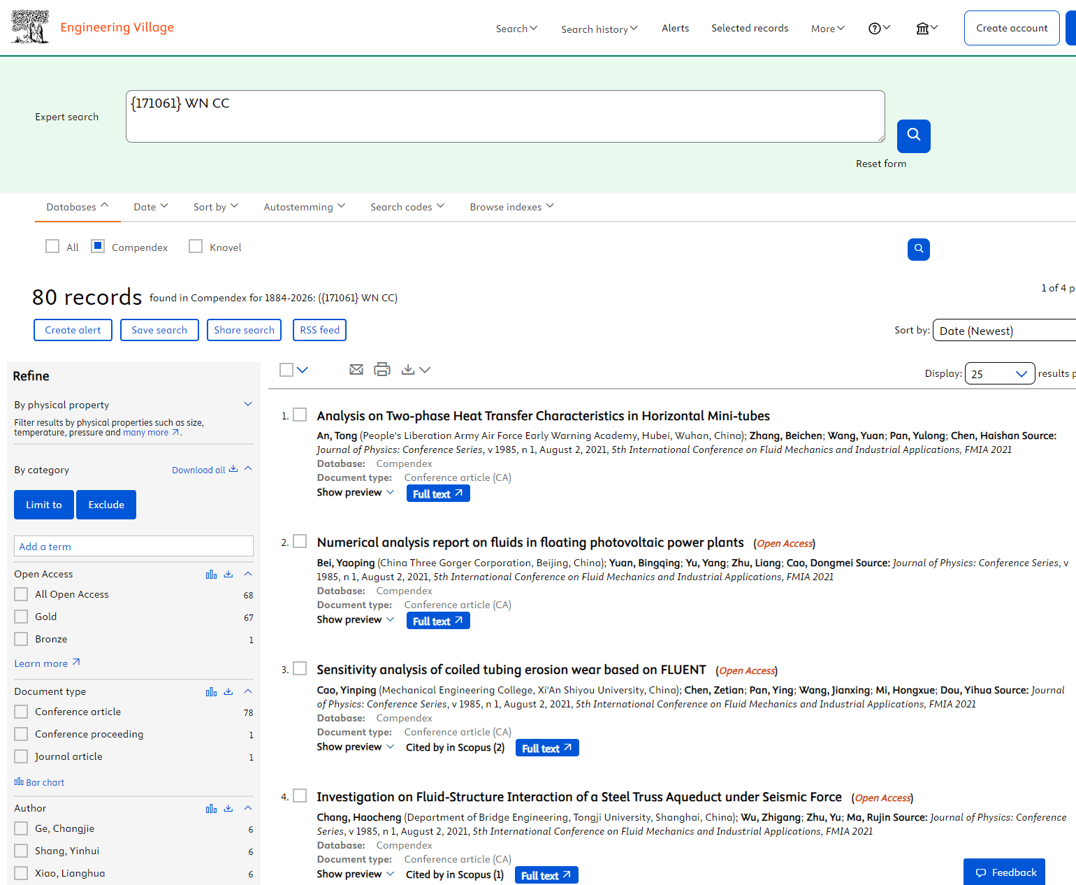This screenshot has height=885, width=1076.
Task: Select result 2 checkbox
Action: click(x=300, y=541)
